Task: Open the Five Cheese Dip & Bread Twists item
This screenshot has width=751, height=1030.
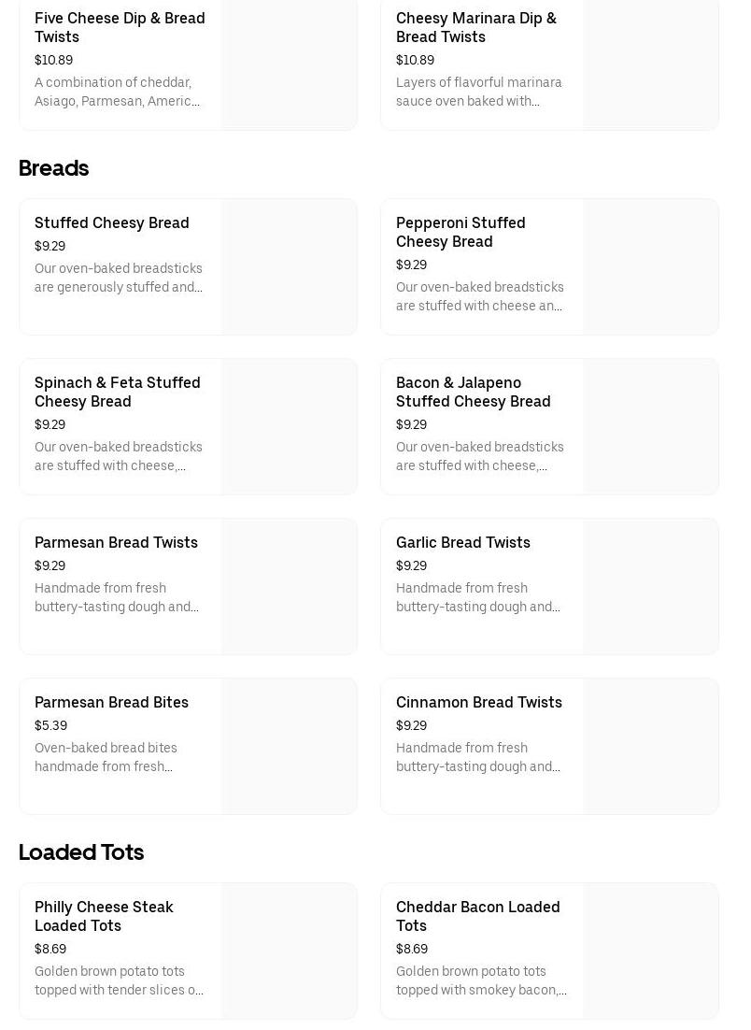Action: pyautogui.click(x=120, y=27)
